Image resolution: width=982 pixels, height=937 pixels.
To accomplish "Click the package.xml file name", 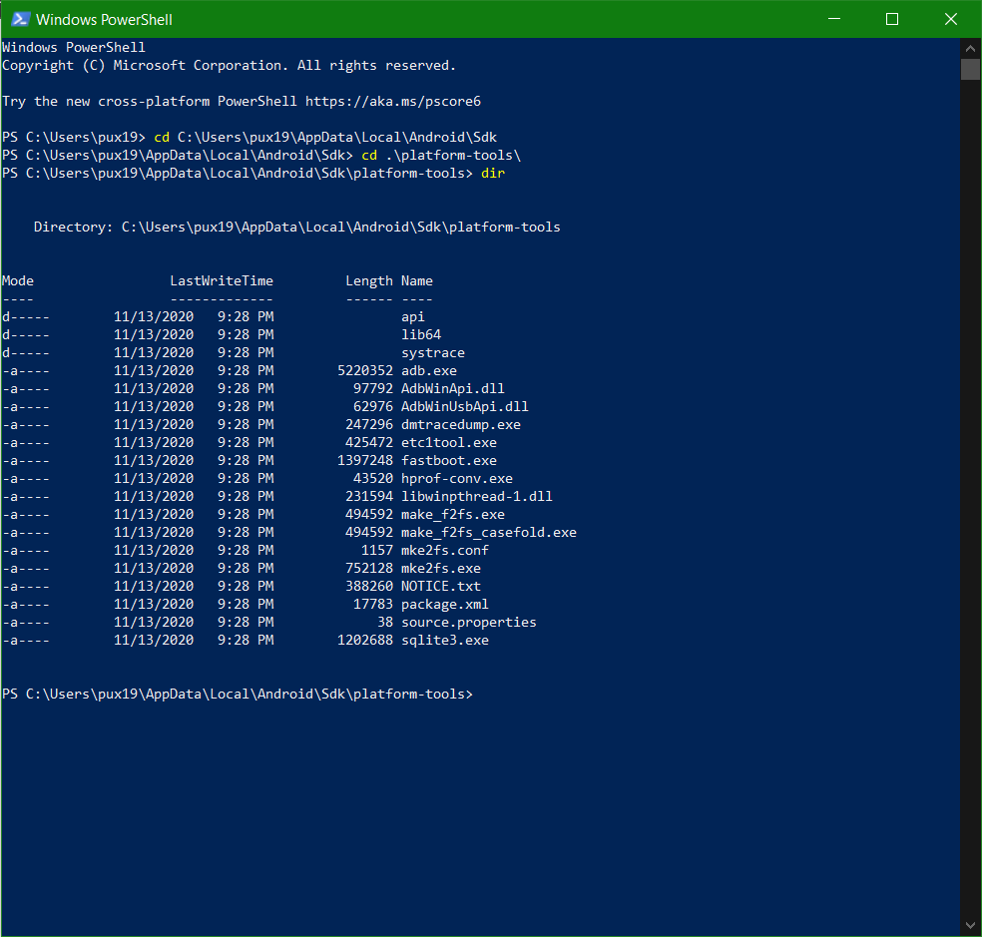I will (445, 605).
